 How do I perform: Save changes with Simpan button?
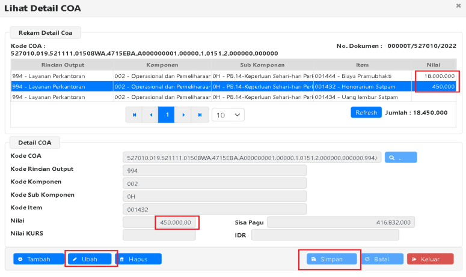330,259
